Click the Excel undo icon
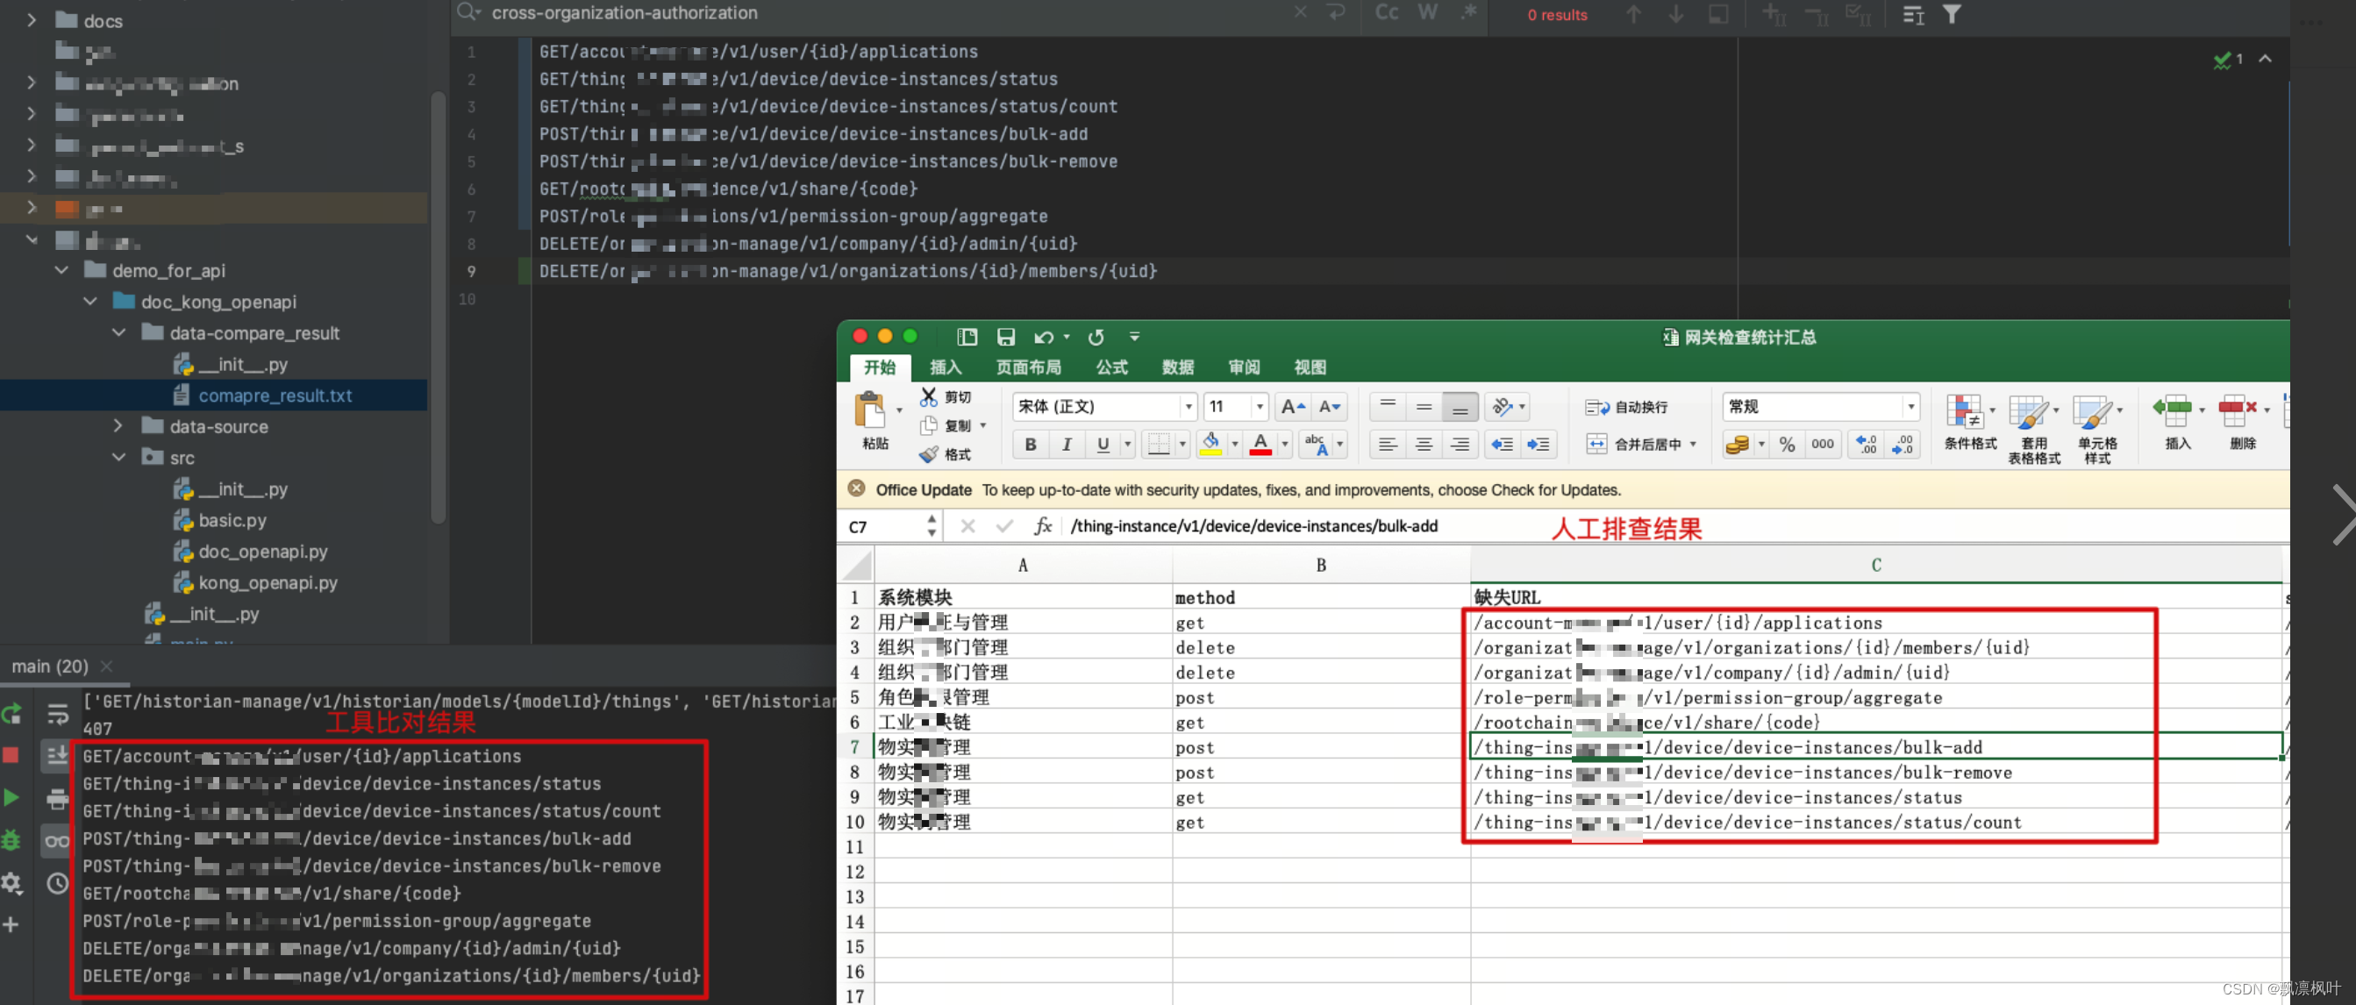Image resolution: width=2356 pixels, height=1005 pixels. point(1044,337)
